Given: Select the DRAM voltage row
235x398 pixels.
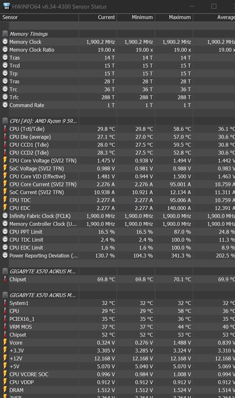Looking at the screenshot, I should pyautogui.click(x=117, y=390).
